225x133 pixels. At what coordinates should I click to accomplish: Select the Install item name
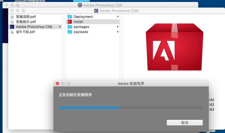[x=78, y=22]
